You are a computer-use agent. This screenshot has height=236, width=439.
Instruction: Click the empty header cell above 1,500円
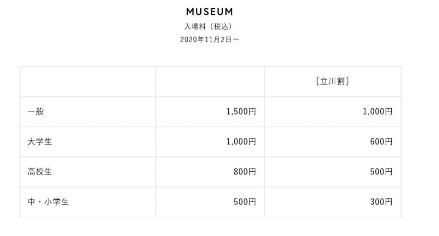[x=210, y=82]
